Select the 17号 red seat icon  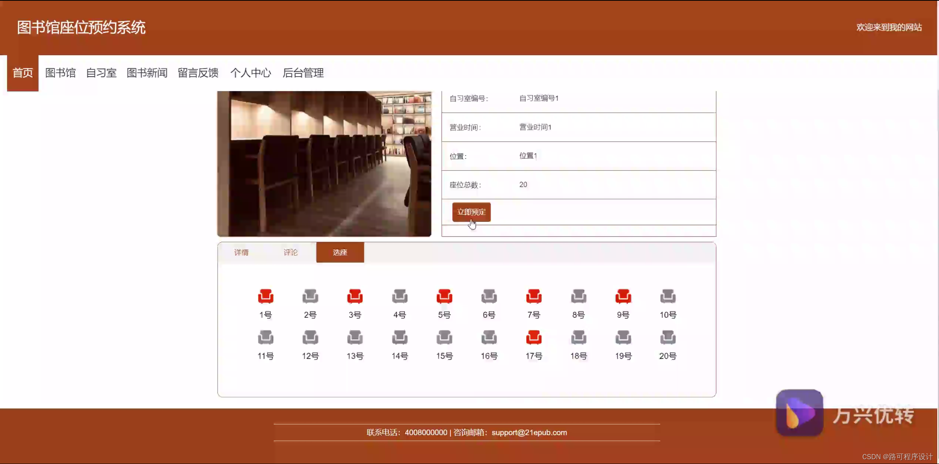[x=534, y=337]
